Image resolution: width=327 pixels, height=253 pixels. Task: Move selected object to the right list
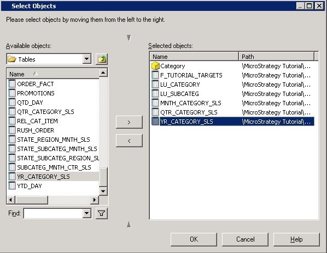point(129,122)
